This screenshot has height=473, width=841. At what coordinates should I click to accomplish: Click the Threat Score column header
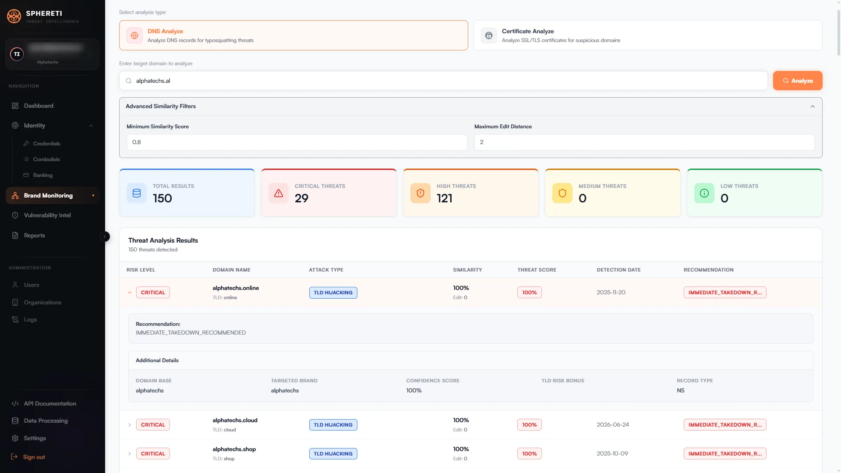pos(537,270)
